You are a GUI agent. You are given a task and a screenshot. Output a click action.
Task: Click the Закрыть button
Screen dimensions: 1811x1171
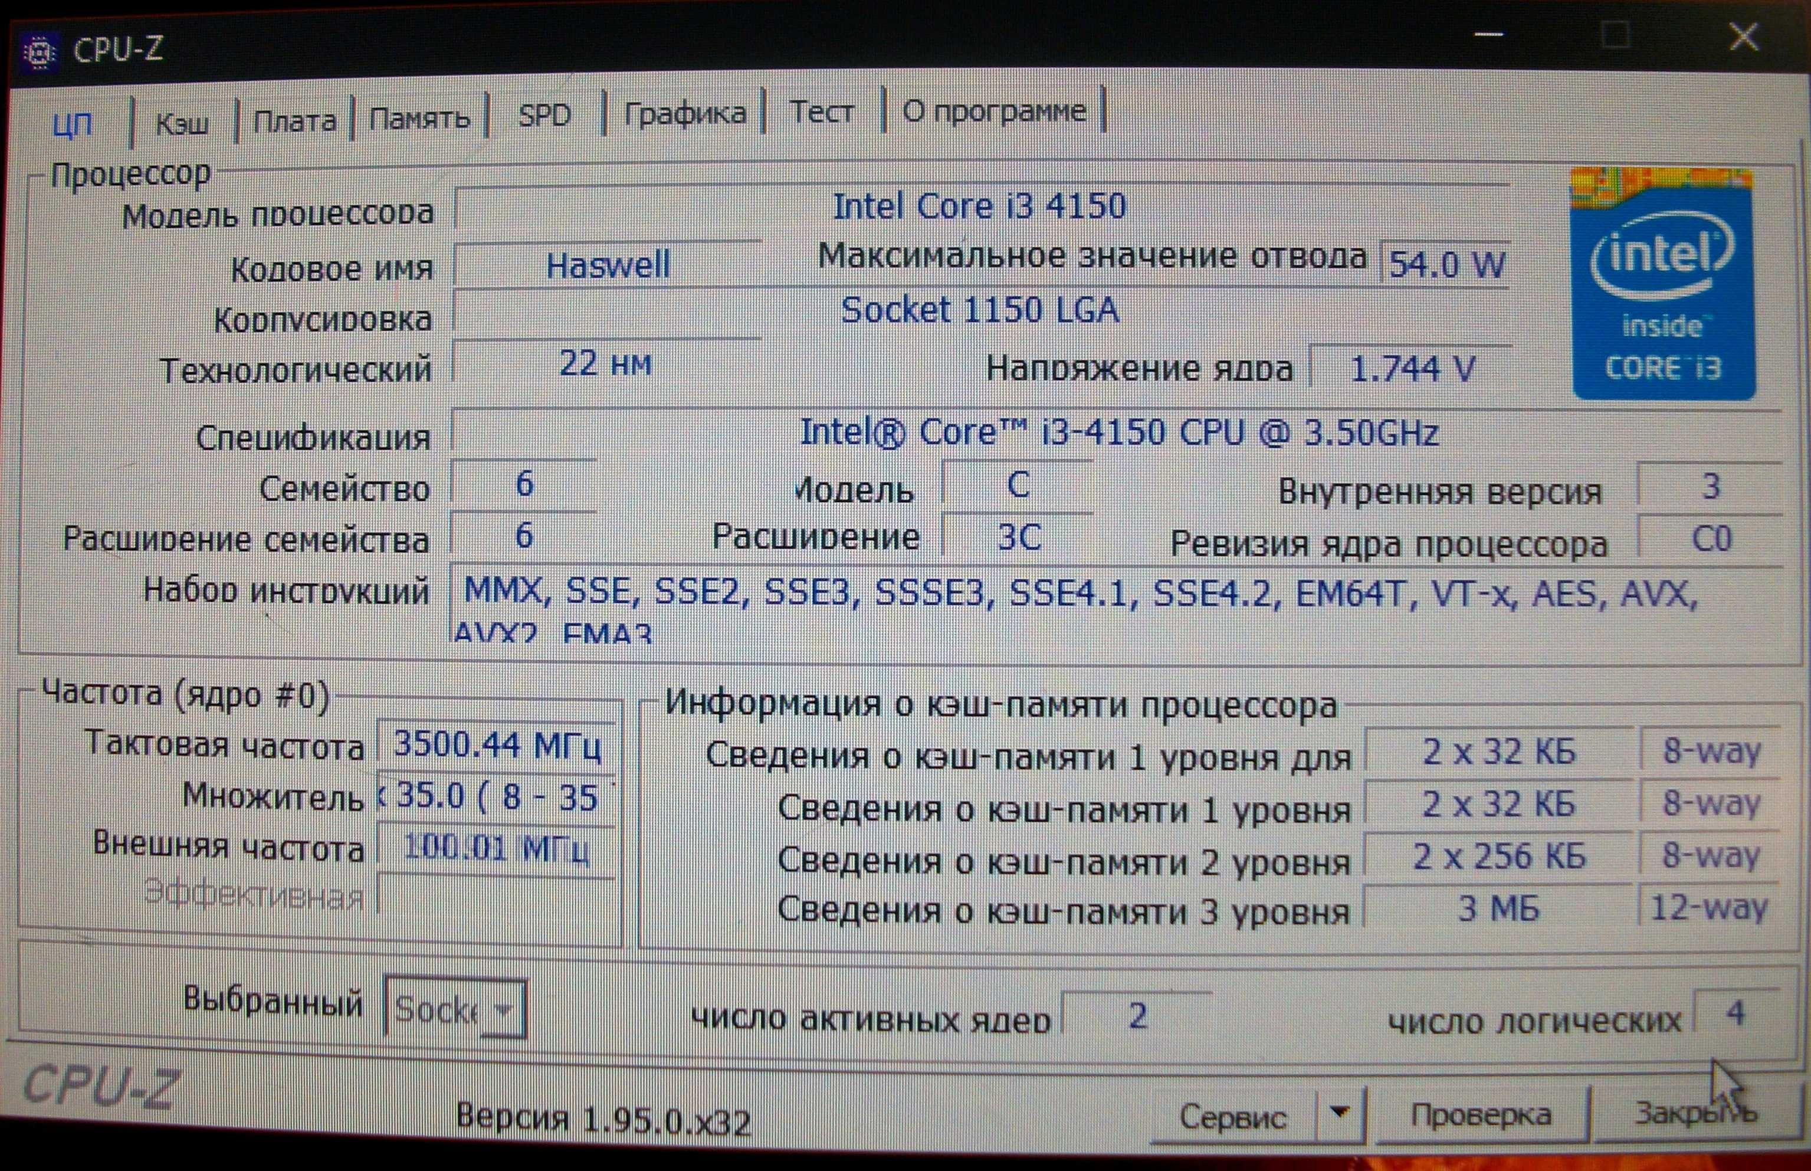click(x=1697, y=1113)
